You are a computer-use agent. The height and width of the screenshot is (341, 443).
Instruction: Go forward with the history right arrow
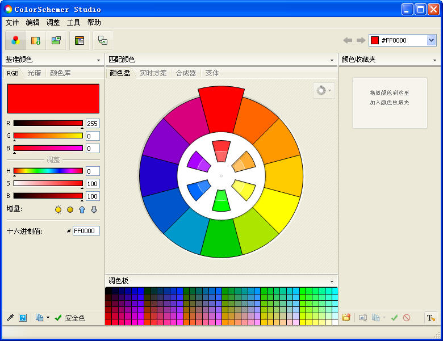361,40
